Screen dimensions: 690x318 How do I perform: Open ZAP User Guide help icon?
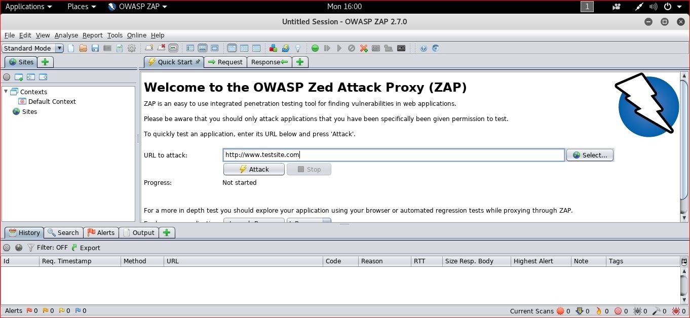click(424, 48)
